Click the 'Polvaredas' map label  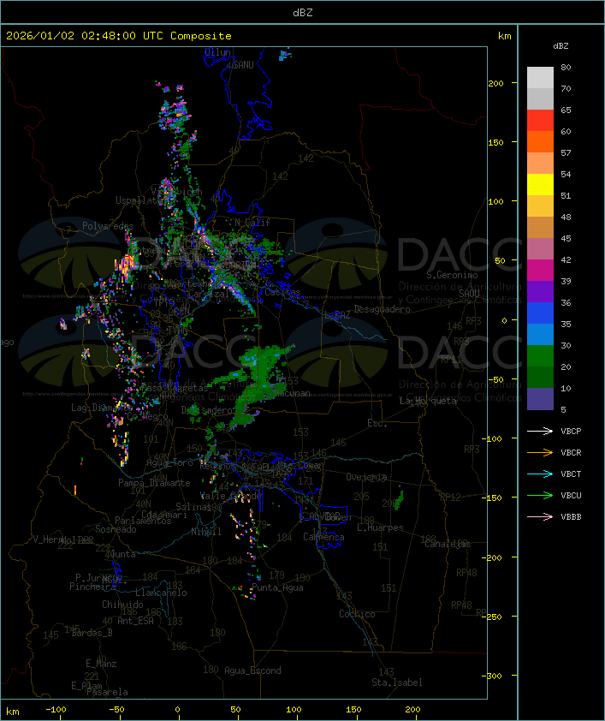pyautogui.click(x=108, y=226)
